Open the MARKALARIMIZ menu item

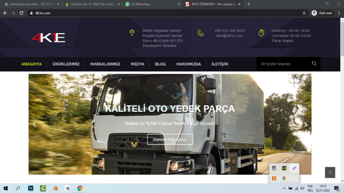(105, 64)
